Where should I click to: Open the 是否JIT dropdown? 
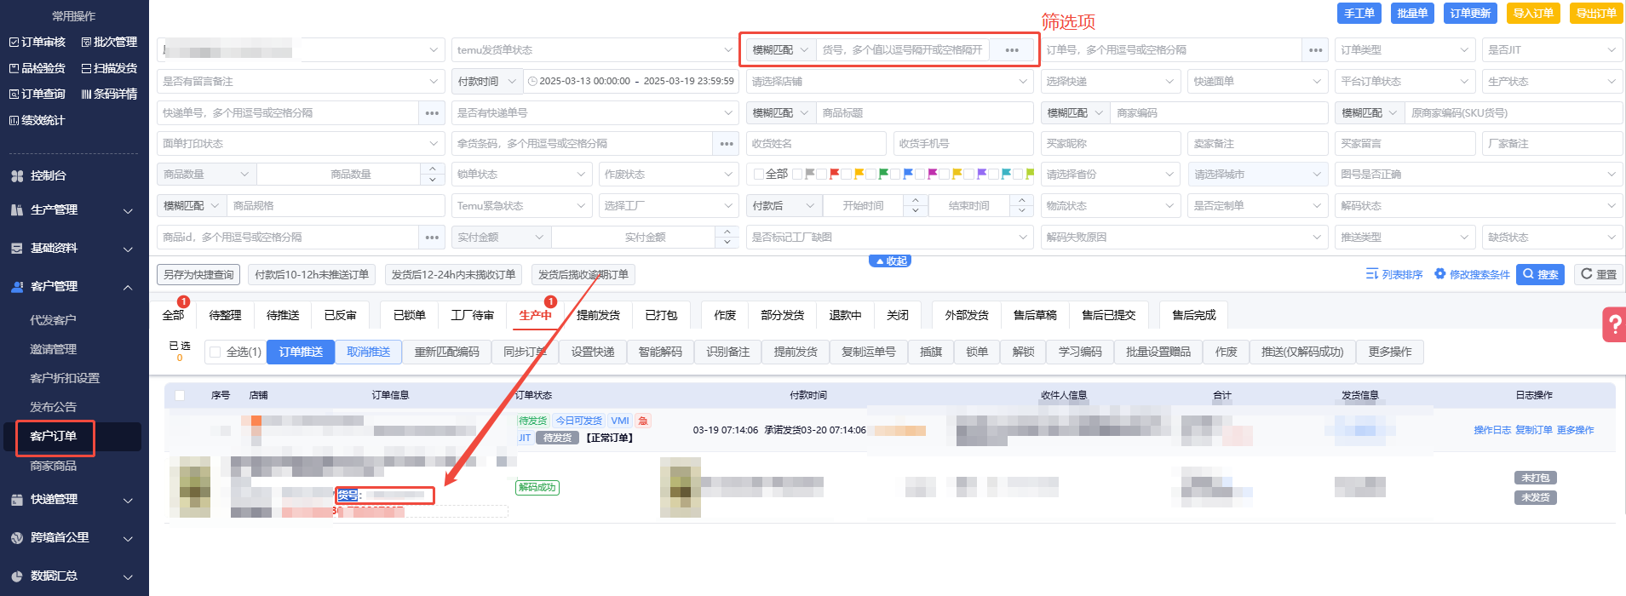pos(1552,50)
